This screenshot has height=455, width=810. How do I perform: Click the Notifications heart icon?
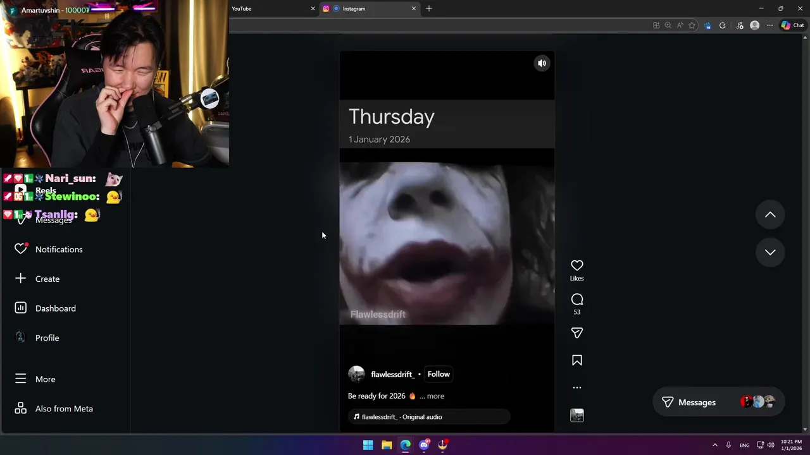click(21, 249)
